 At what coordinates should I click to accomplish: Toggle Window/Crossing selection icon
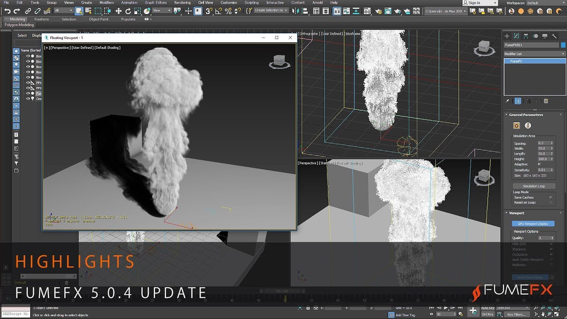[x=108, y=11]
